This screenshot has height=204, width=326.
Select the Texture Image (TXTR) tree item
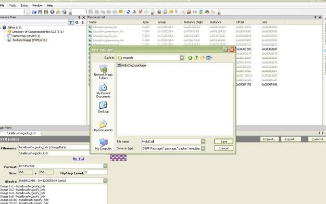[29, 40]
